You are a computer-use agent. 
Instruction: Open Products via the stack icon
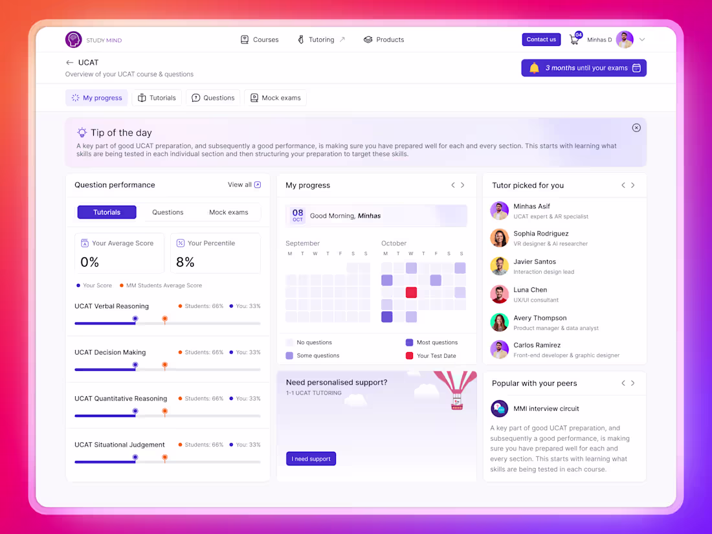point(368,39)
